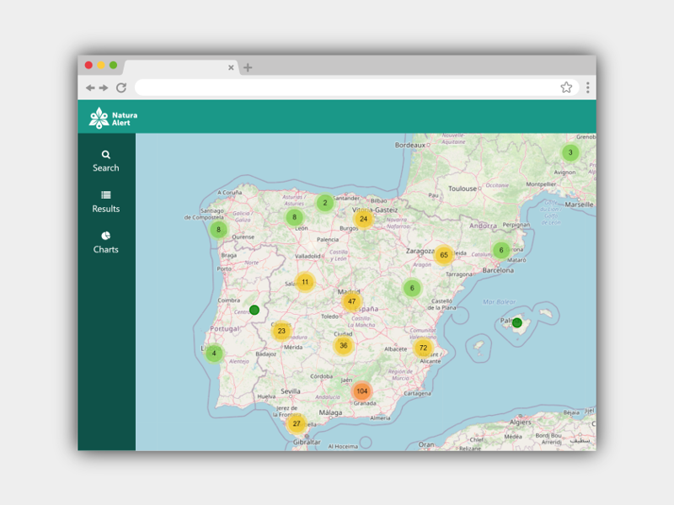Open the Results list in the sidebar
674x505 pixels.
tap(106, 202)
